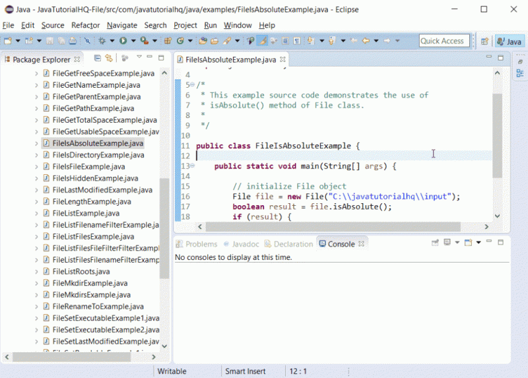Click the Pin Console icon
528x378 pixels.
click(x=435, y=242)
